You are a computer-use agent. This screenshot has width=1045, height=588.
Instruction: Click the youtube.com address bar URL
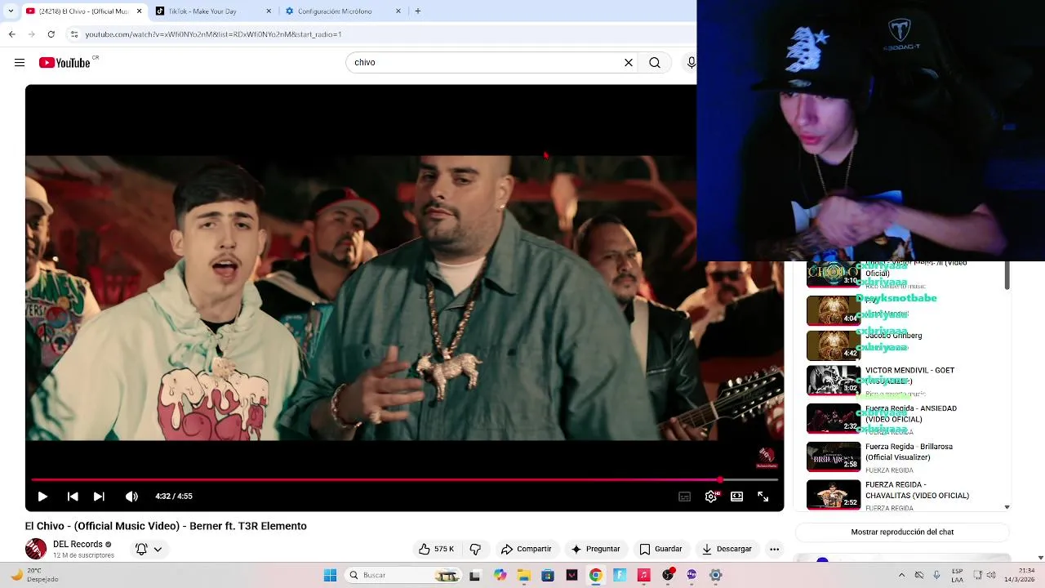(x=213, y=34)
